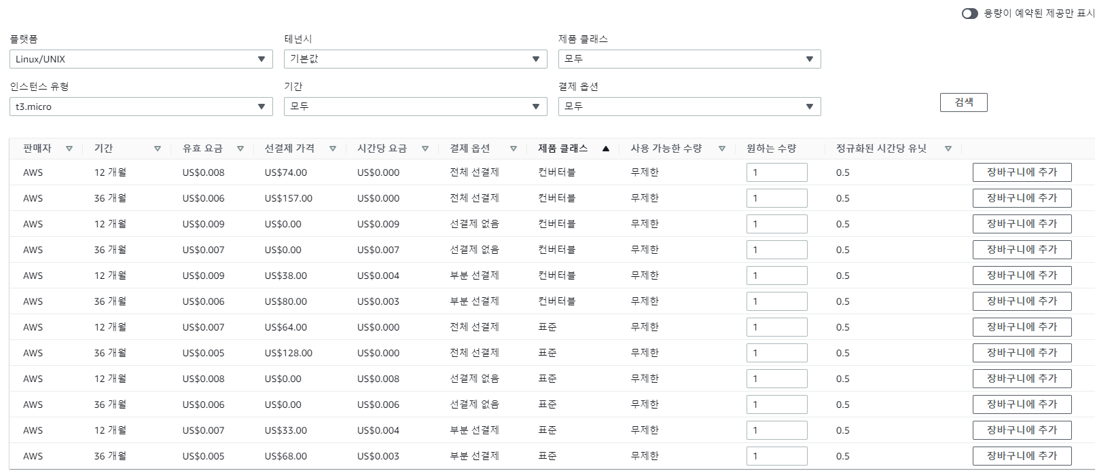Click 전체 선결제 in the US$74.00 row

474,172
